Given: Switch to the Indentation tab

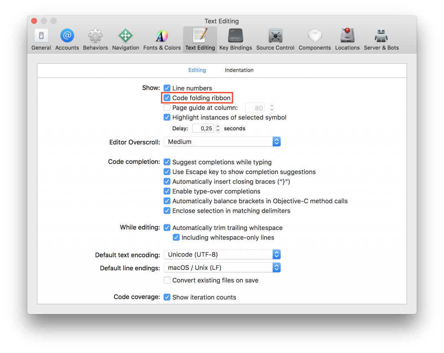Looking at the screenshot, I should [x=239, y=70].
